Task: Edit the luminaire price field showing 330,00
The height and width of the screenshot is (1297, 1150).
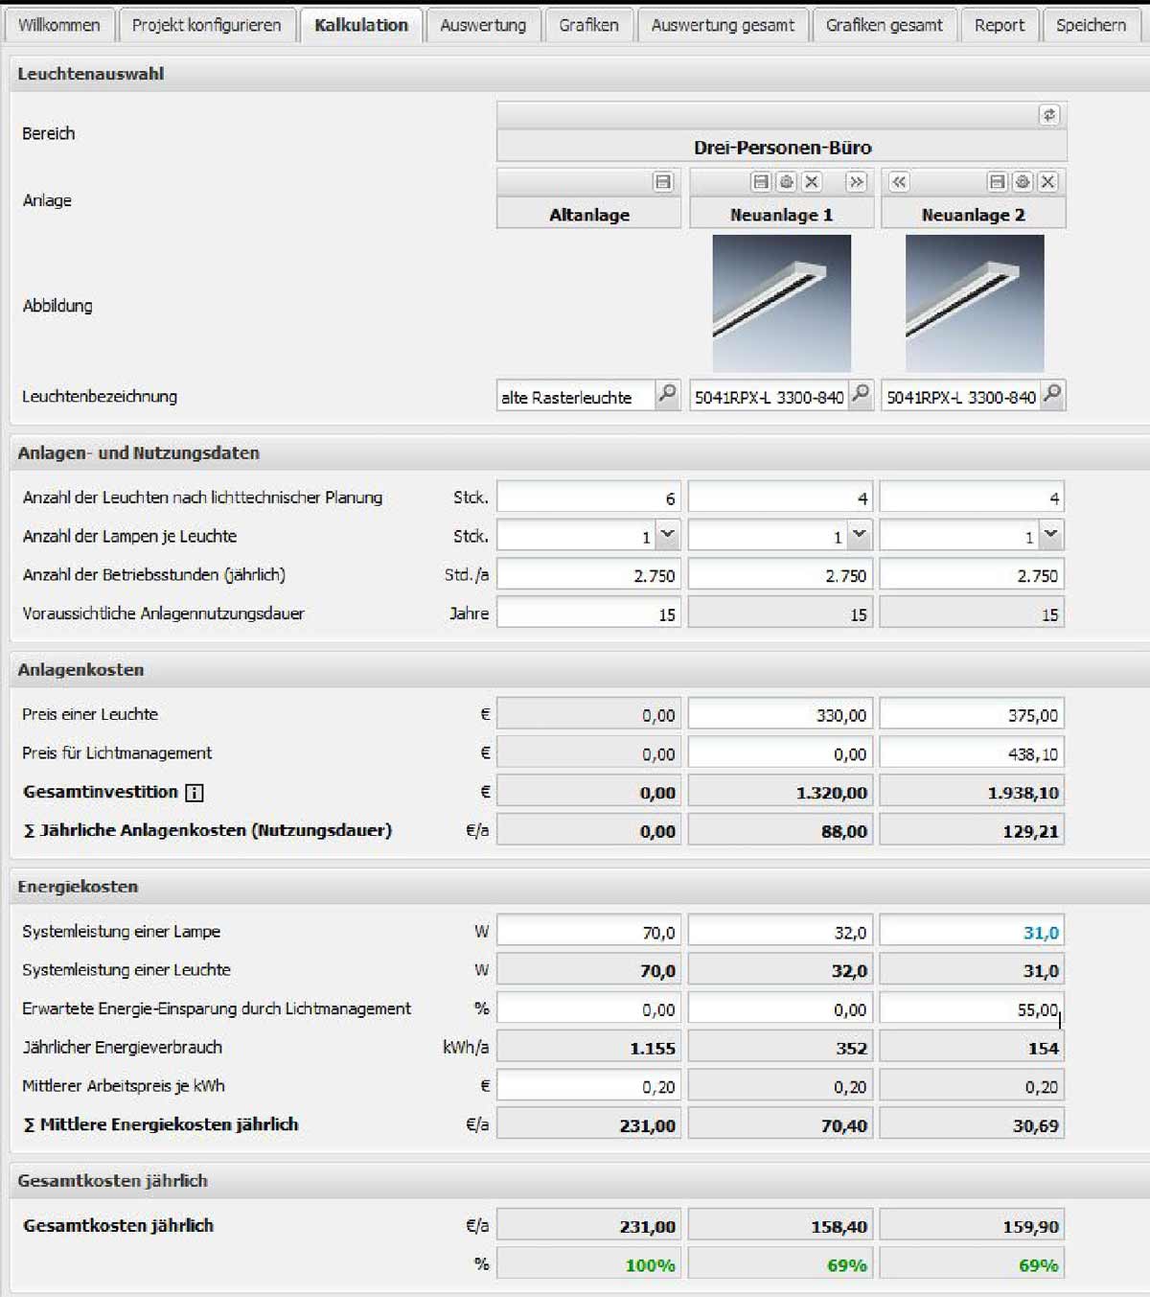Action: pos(780,715)
